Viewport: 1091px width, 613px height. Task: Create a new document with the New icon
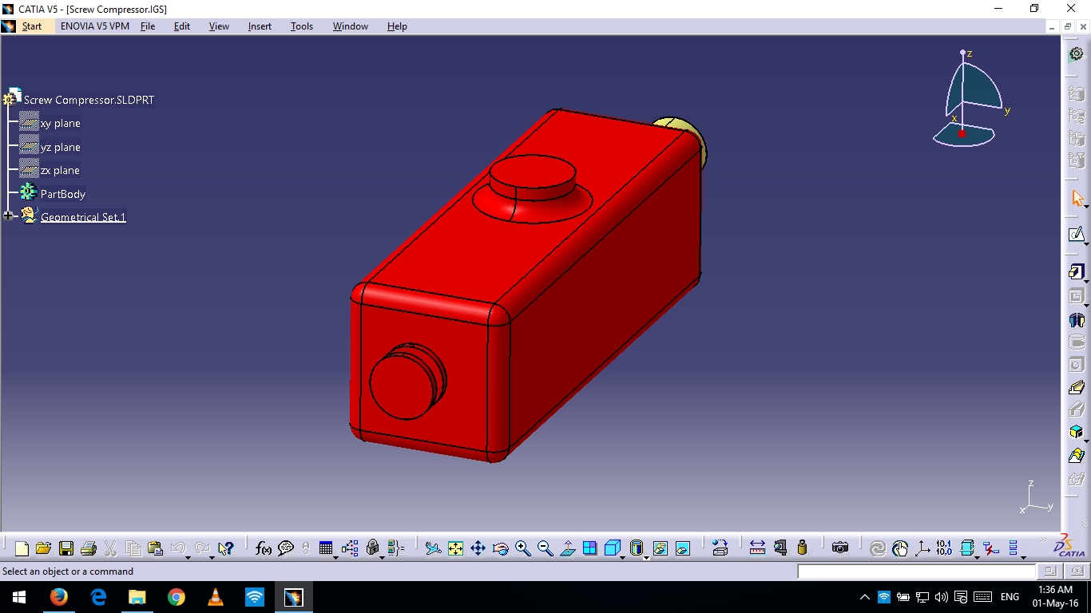pos(22,548)
